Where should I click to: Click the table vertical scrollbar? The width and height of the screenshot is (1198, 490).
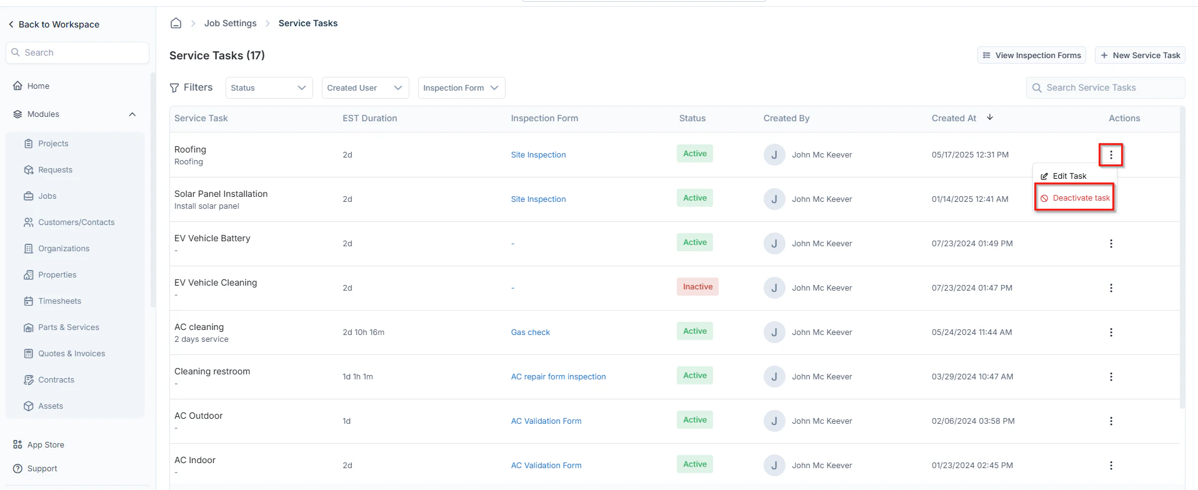1182,256
